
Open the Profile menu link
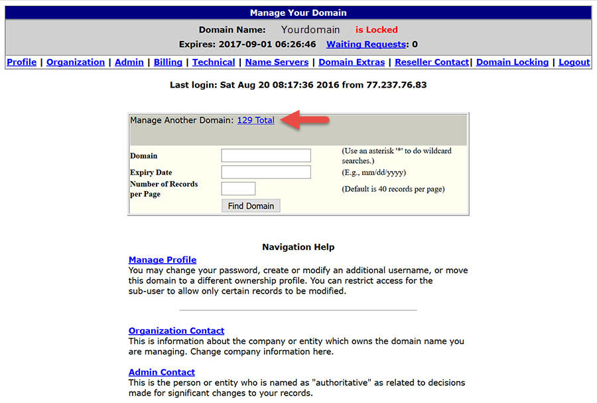point(22,62)
